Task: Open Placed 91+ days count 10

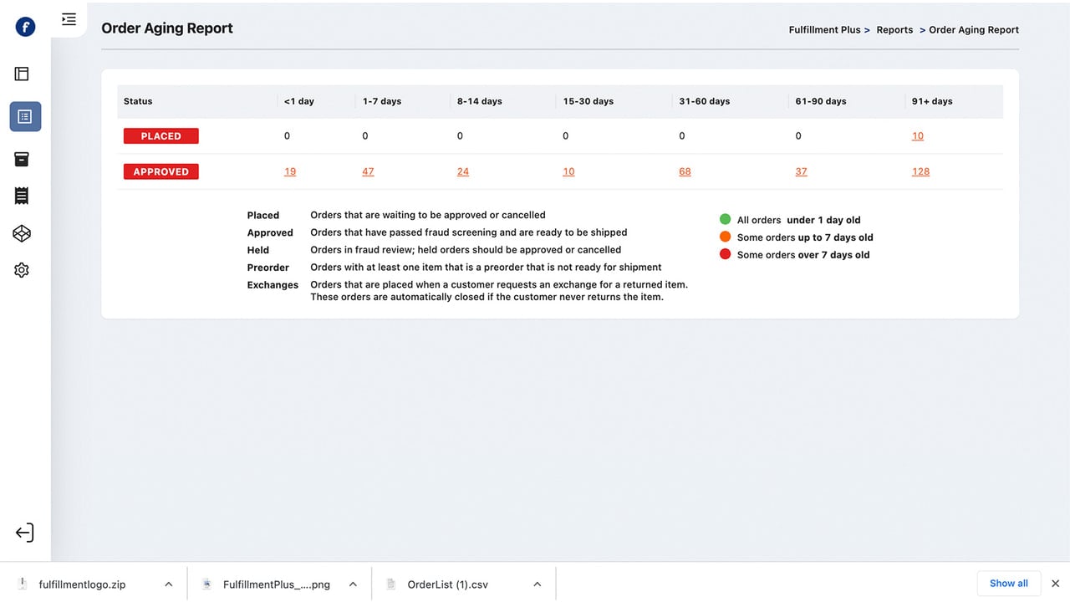Action: click(x=918, y=136)
